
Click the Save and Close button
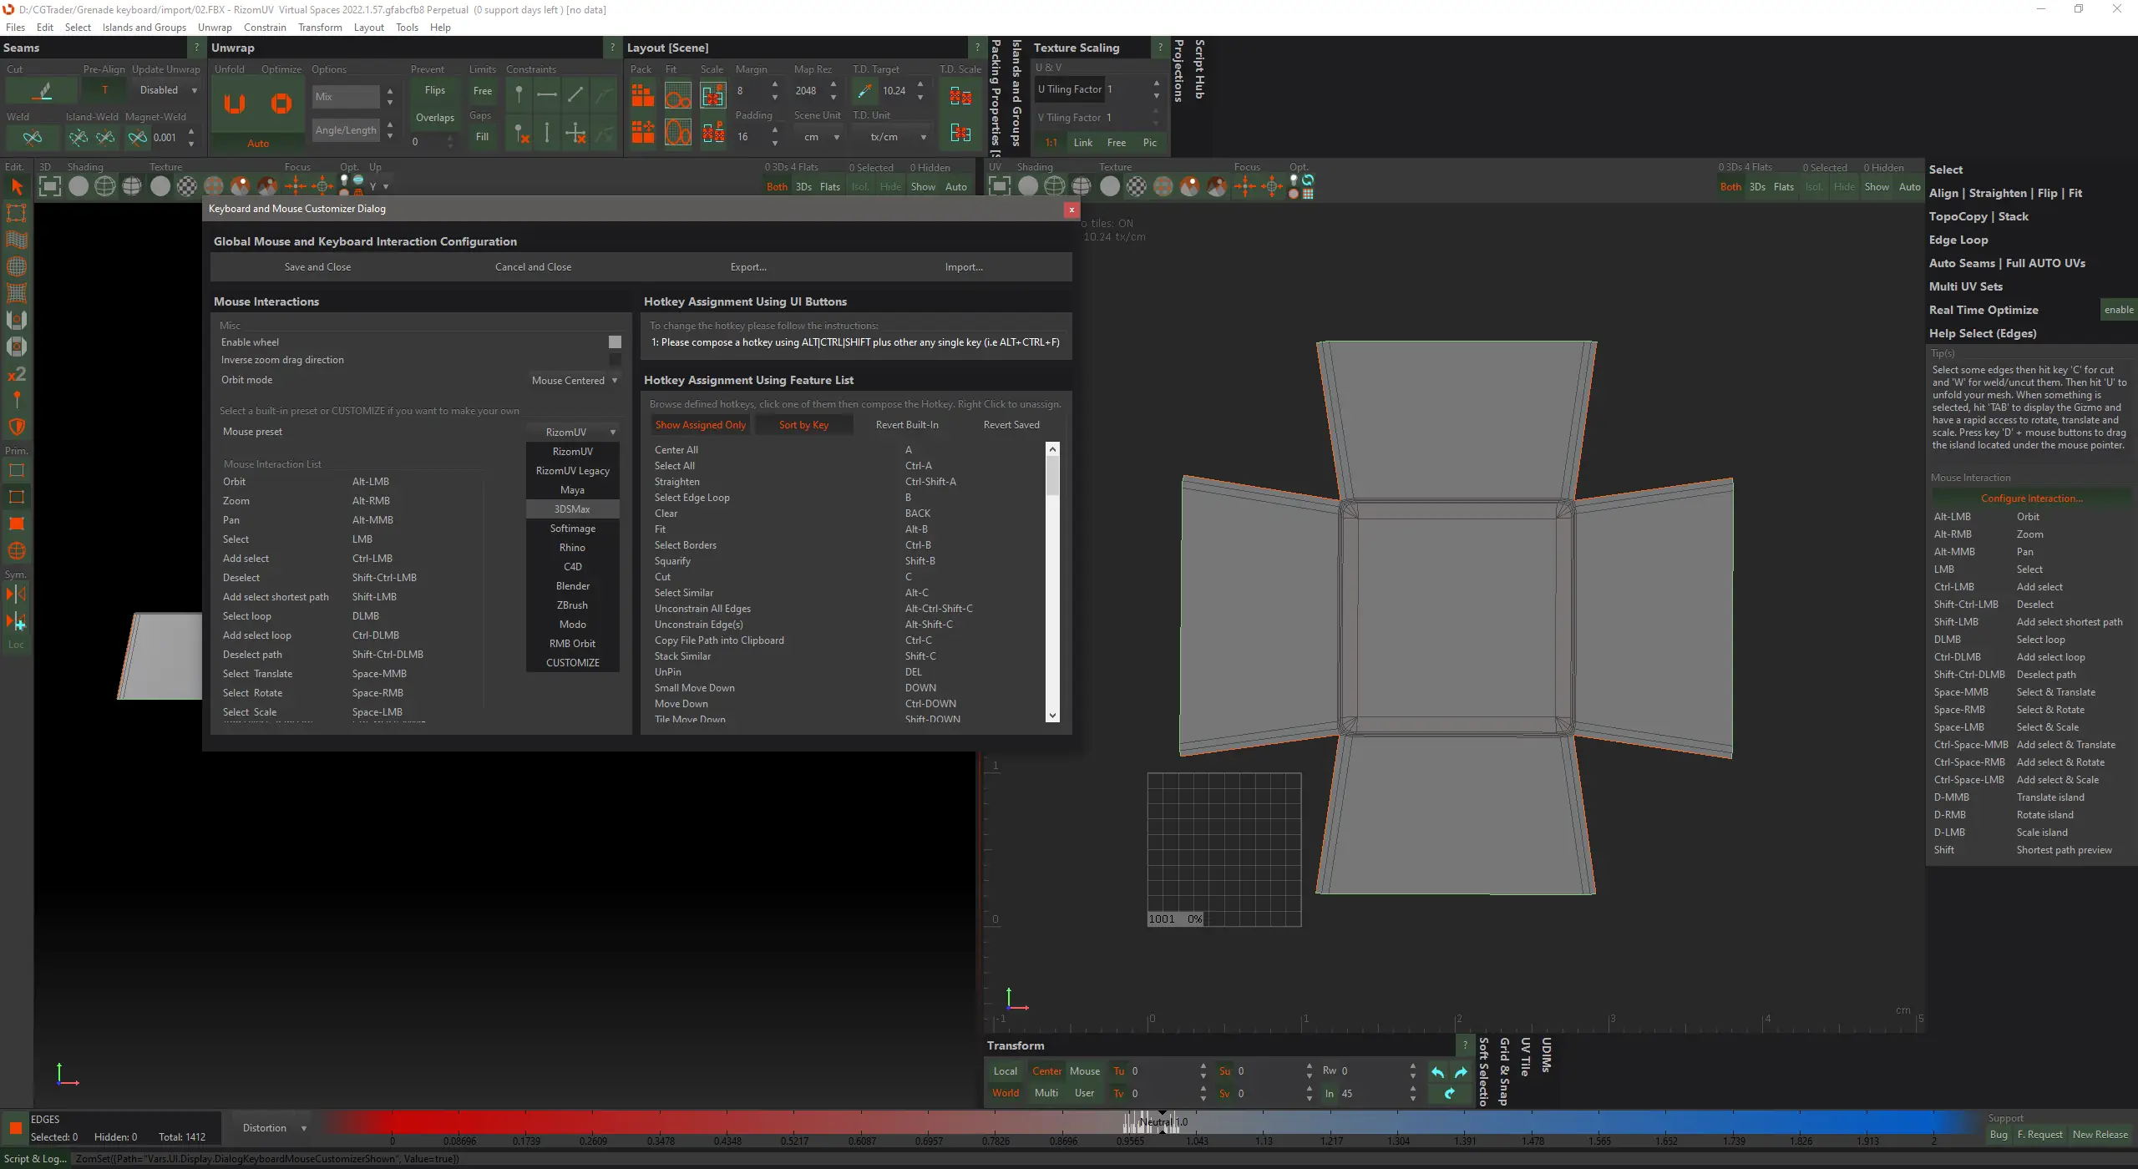[x=317, y=267]
